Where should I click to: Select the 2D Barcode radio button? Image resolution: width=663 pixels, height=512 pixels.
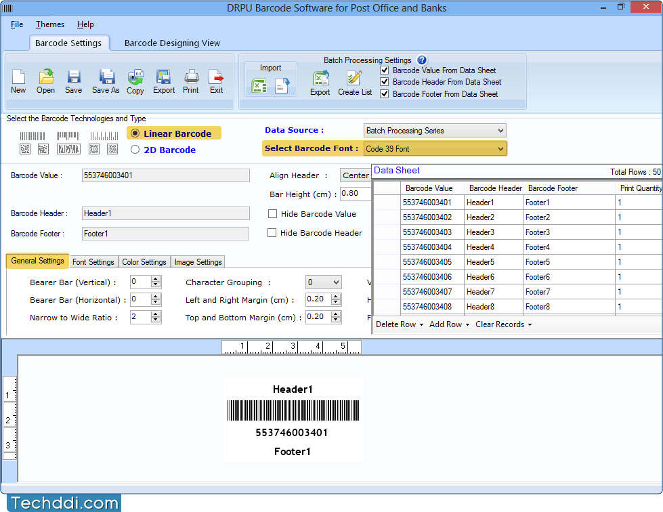(x=135, y=150)
